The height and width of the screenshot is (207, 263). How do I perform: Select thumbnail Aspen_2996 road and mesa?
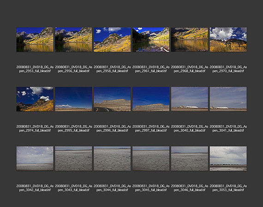[x=112, y=99]
